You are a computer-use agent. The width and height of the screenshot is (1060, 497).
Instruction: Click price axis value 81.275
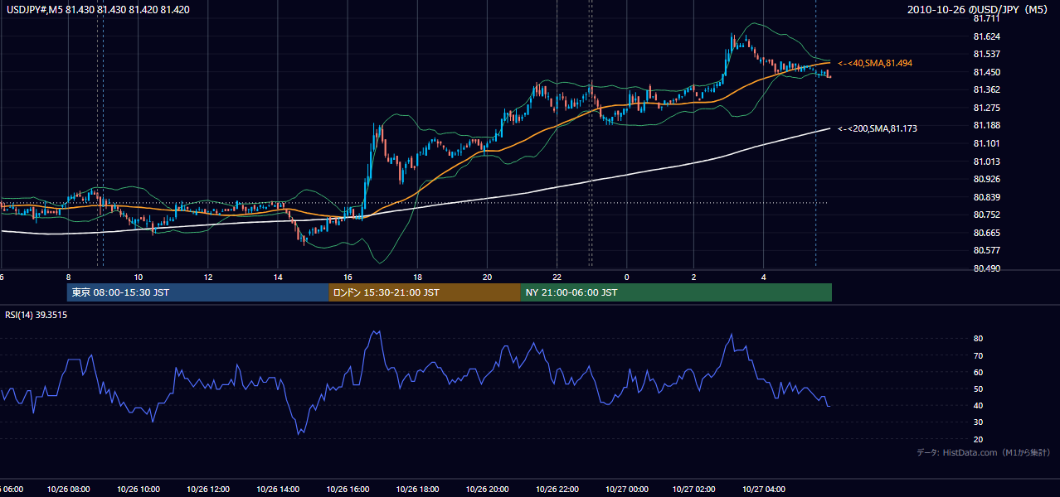click(986, 108)
